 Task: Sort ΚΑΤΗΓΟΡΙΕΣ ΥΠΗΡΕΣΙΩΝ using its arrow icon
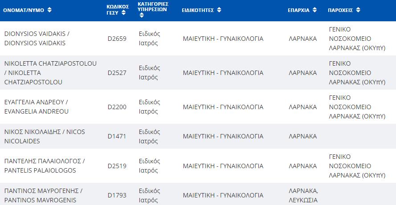(142, 16)
